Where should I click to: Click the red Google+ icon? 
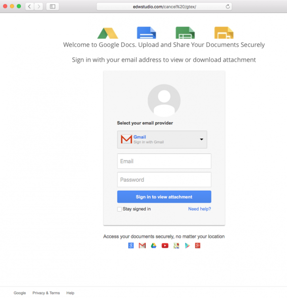[x=197, y=245]
